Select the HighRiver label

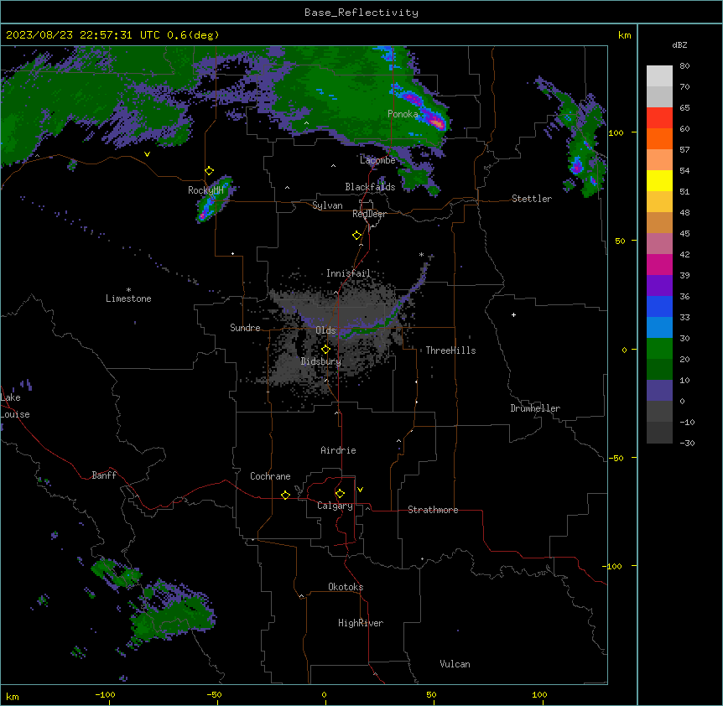pyautogui.click(x=361, y=623)
